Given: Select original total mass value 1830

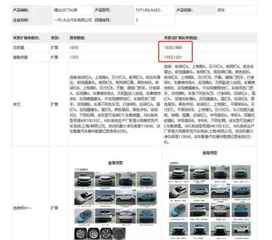Looking at the screenshot, I should pos(74,47).
